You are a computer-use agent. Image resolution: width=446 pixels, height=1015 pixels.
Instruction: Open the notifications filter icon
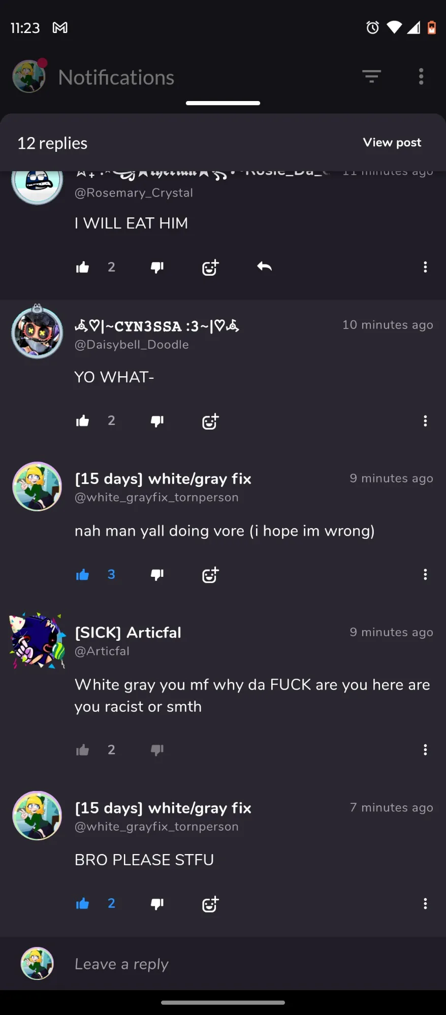371,77
